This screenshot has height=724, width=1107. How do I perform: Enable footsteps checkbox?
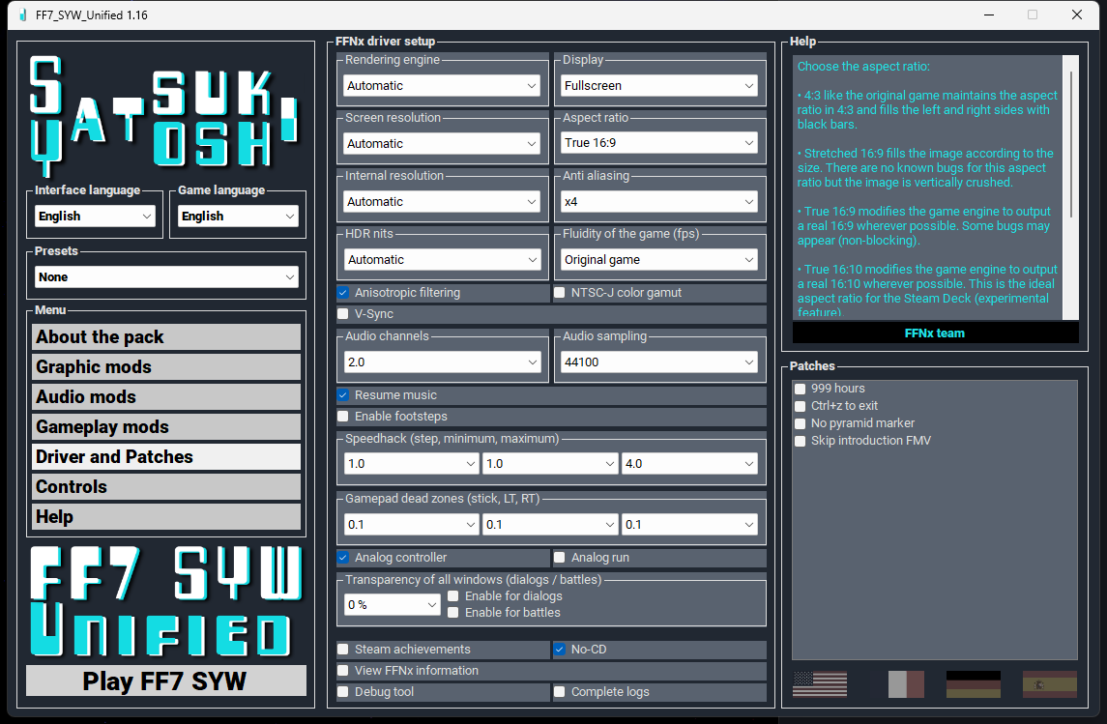(x=343, y=417)
